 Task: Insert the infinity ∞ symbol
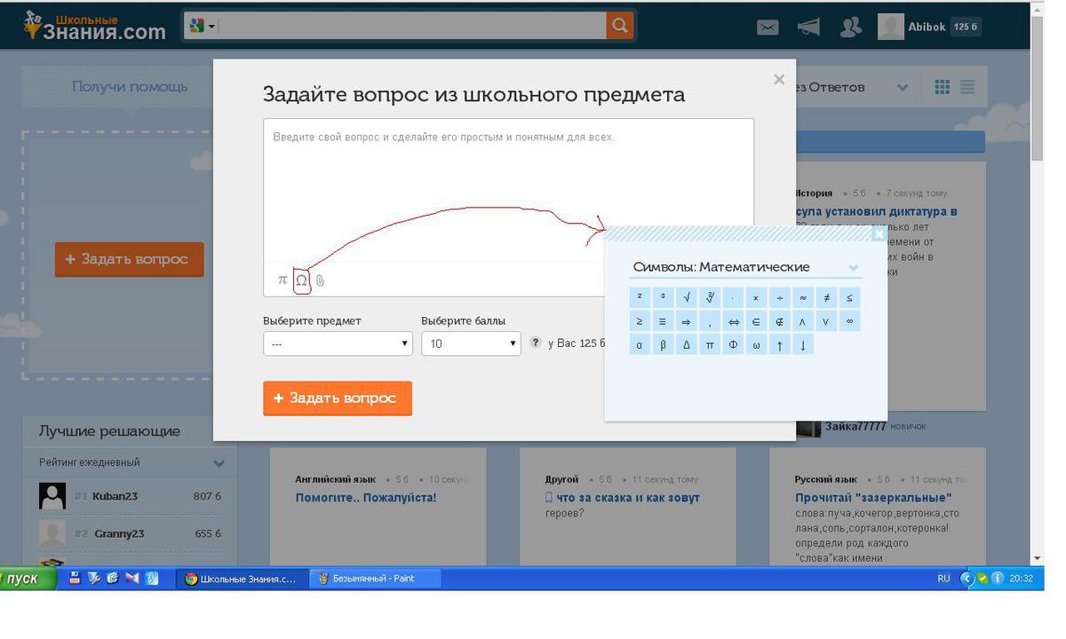click(849, 321)
